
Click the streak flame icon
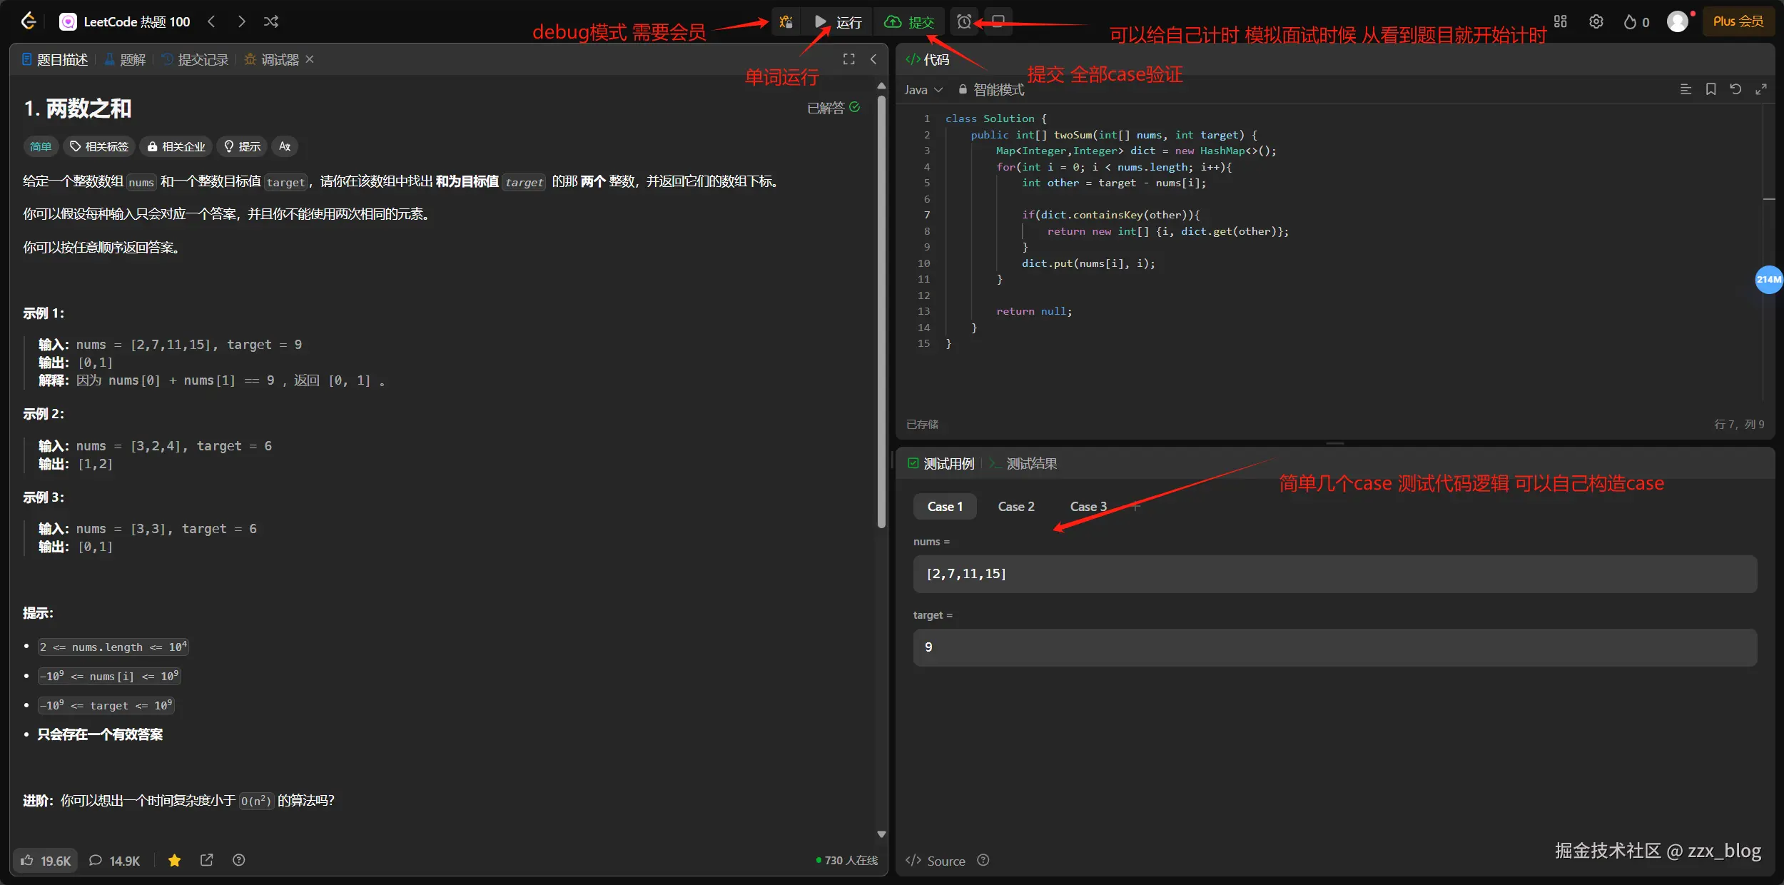1630,22
